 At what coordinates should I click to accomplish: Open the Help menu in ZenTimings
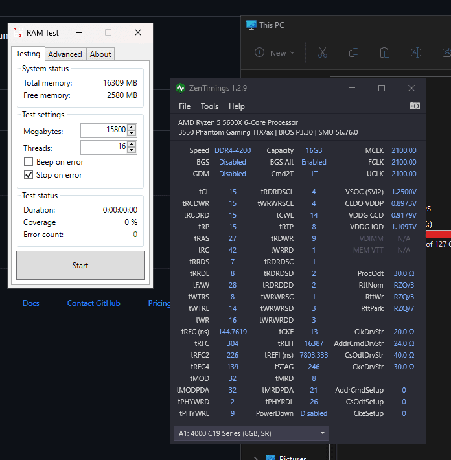click(x=237, y=106)
